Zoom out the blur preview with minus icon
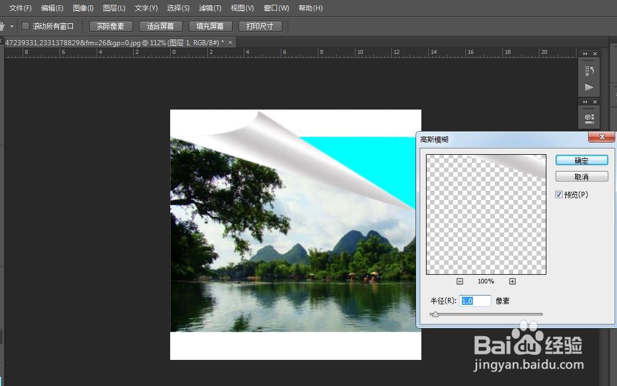Viewport: 617px width, 386px height. 460,281
